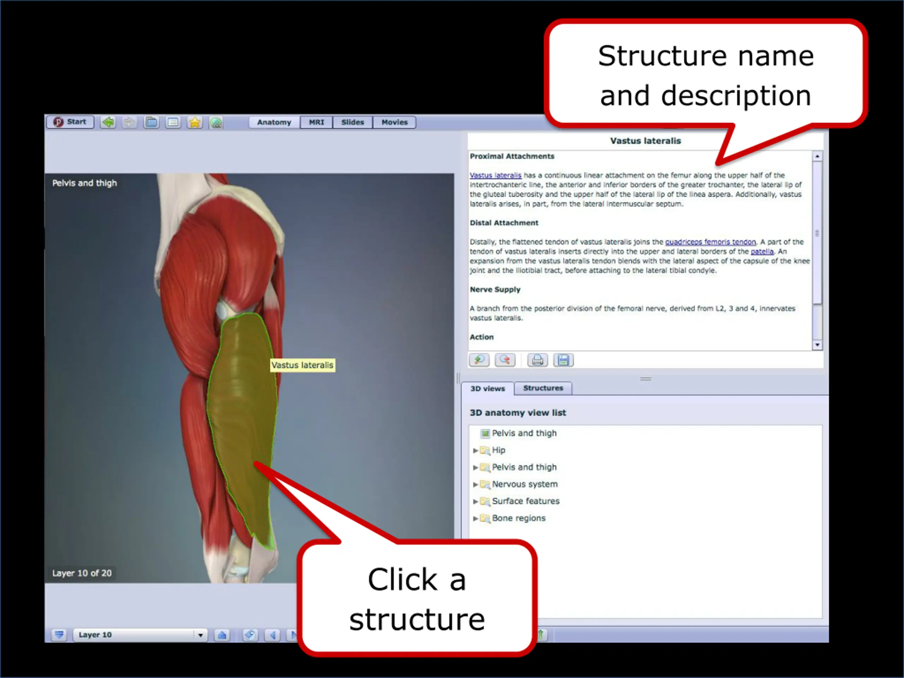Click the rotate view icon in bottom bar
Viewport: 904px width, 678px height.
250,635
